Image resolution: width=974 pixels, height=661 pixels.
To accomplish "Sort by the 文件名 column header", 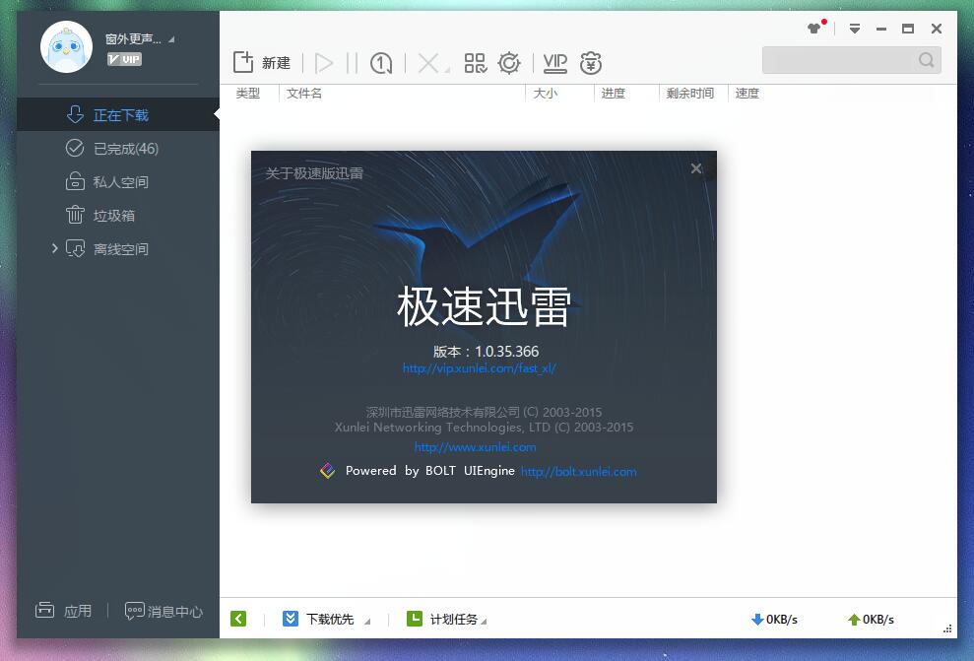I will click(303, 94).
